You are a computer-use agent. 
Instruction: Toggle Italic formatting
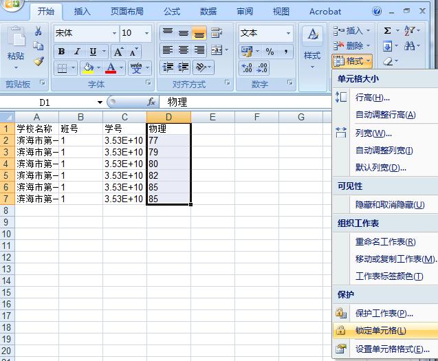click(77, 52)
